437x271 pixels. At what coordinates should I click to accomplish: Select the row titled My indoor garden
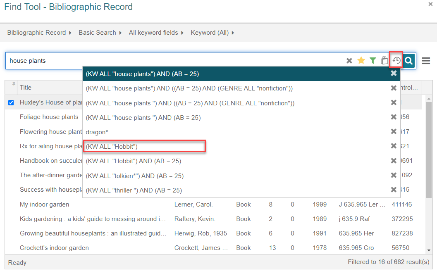213,204
